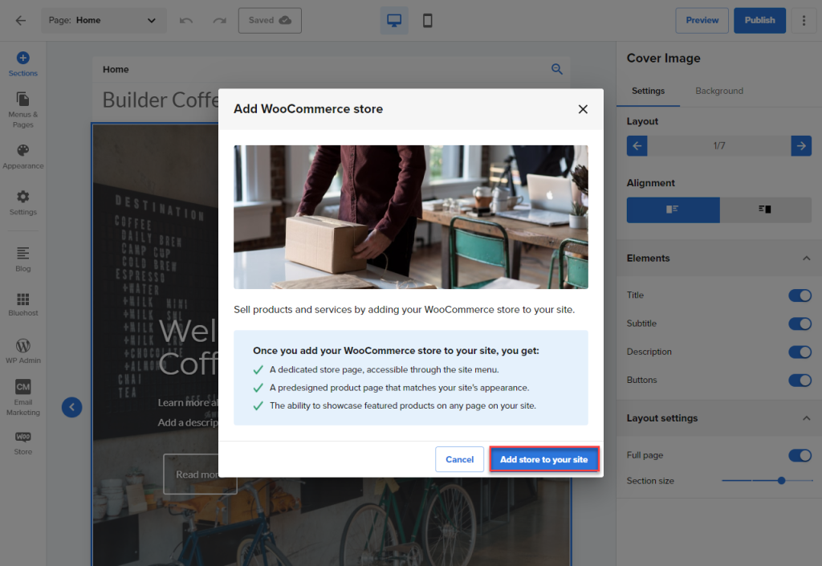The height and width of the screenshot is (566, 822).
Task: Click the Saved status button
Action: click(270, 20)
